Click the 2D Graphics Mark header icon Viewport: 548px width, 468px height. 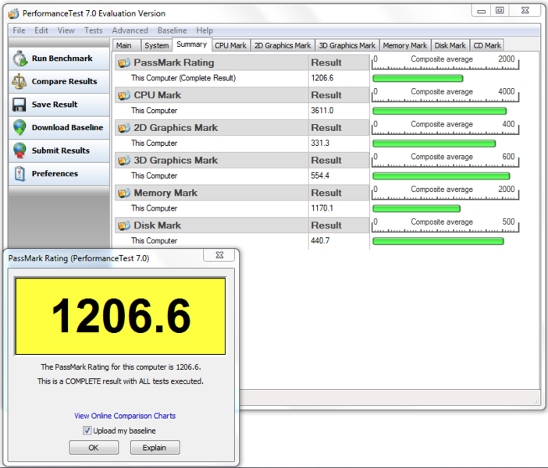pyautogui.click(x=123, y=128)
